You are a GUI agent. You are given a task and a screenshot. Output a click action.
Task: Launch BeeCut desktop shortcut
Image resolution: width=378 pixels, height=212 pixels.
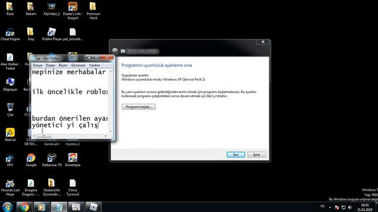(x=10, y=135)
